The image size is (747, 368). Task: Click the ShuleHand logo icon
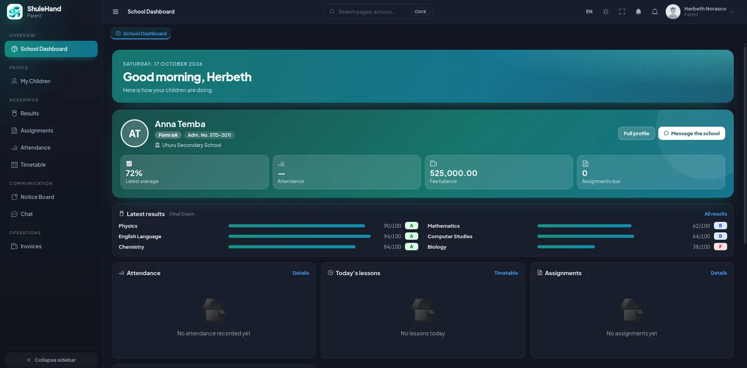tap(15, 11)
